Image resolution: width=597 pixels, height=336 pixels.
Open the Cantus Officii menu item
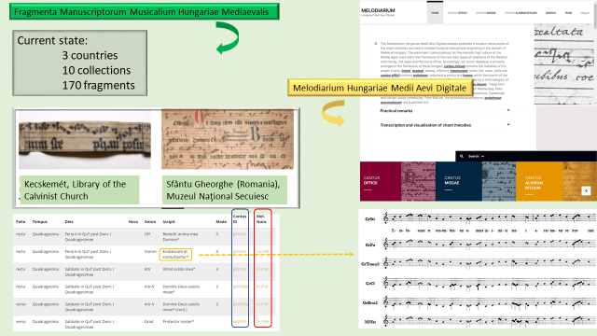pyautogui.click(x=457, y=13)
